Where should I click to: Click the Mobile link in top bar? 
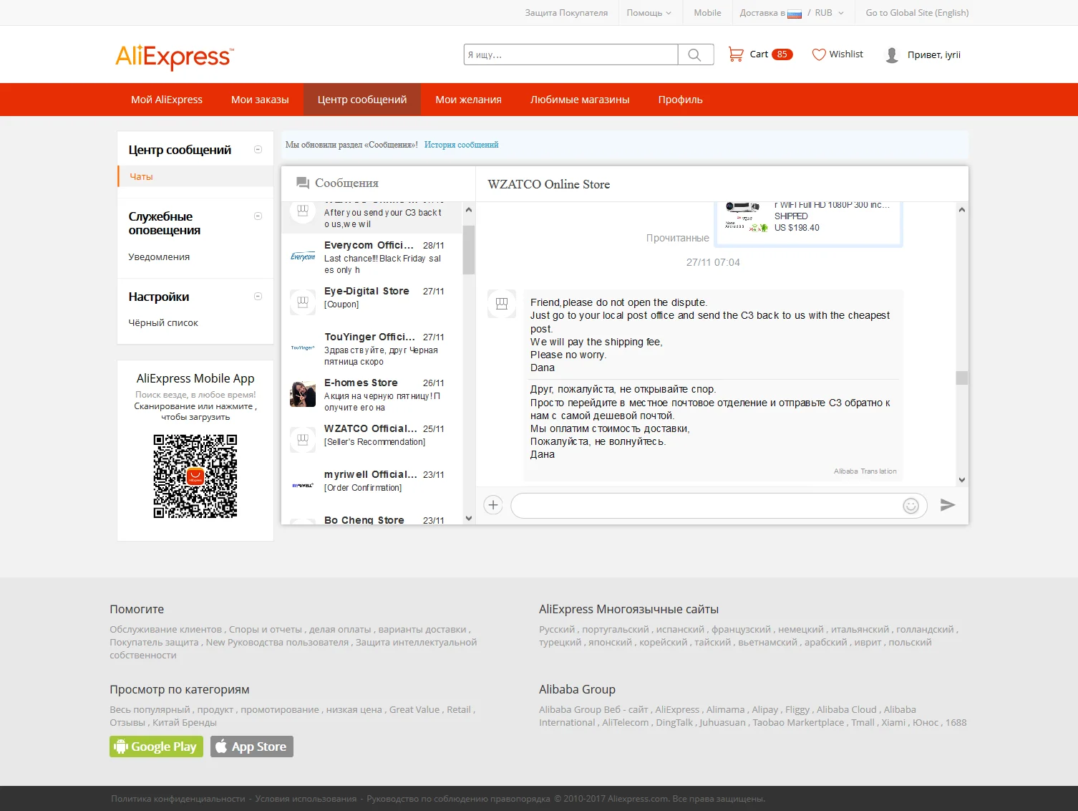click(707, 13)
